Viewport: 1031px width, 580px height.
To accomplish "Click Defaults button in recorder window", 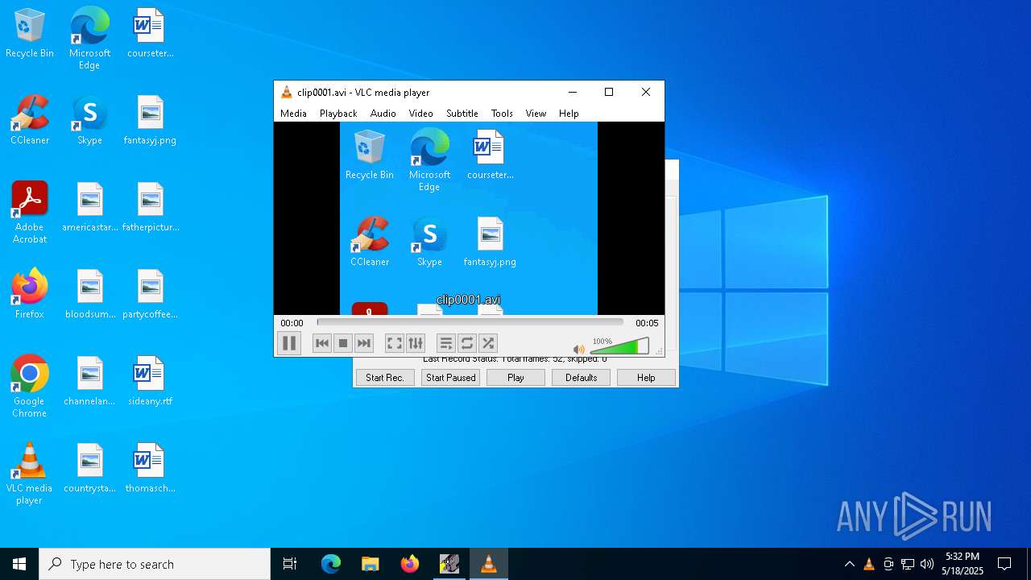I will coord(581,377).
